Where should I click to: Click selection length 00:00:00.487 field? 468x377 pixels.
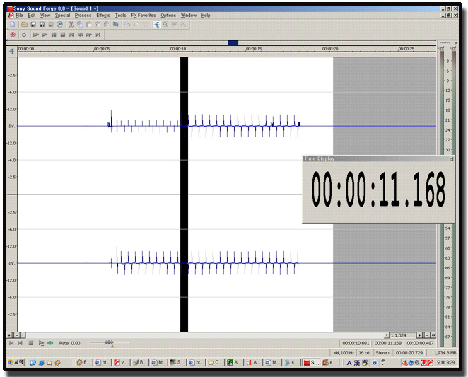tap(420, 343)
